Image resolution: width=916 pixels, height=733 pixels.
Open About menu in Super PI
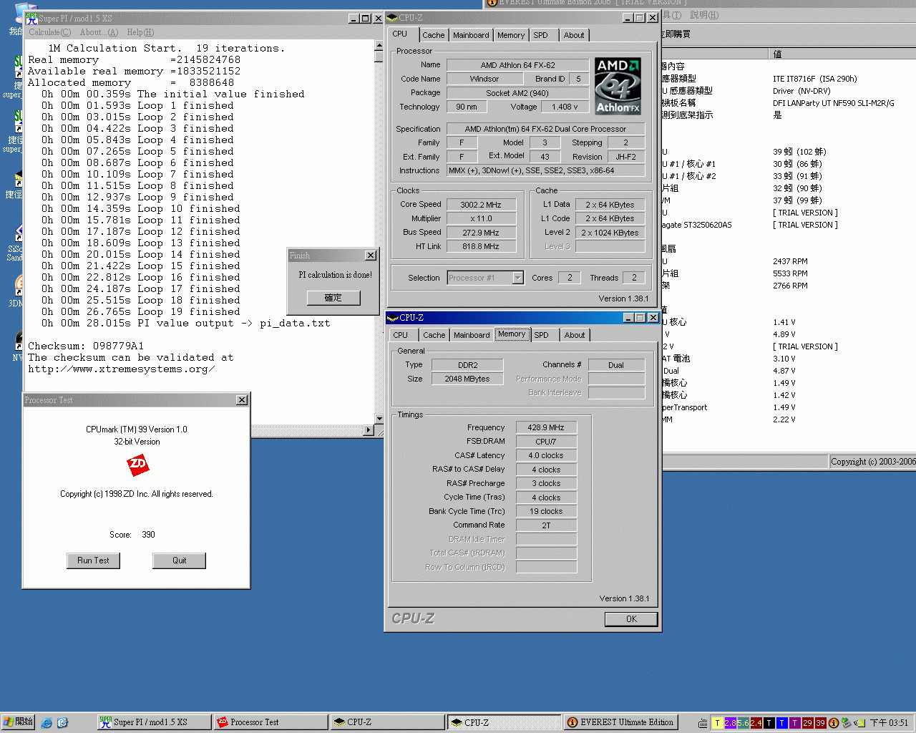point(99,32)
